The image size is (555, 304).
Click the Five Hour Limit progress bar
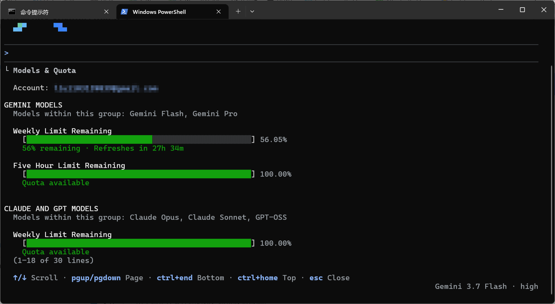(x=139, y=174)
